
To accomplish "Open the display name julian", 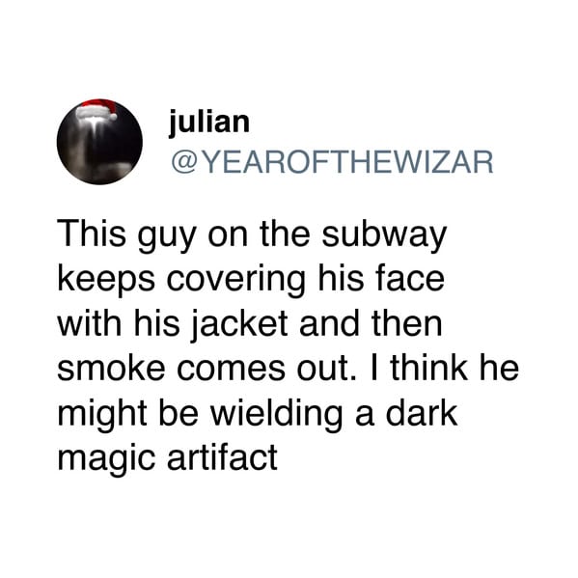I will (x=209, y=122).
